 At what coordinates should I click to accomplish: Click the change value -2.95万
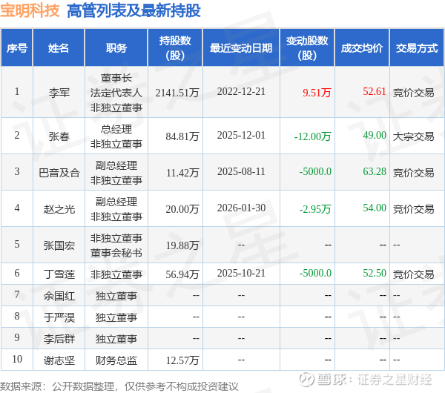[315, 209]
